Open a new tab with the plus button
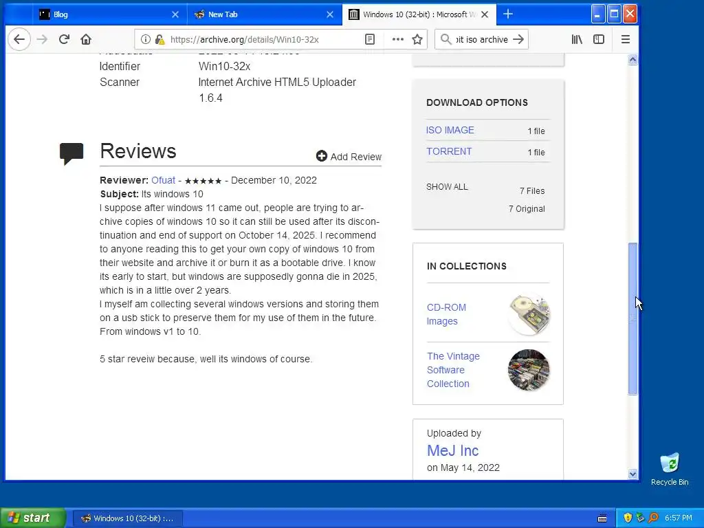The image size is (704, 528). point(508,14)
